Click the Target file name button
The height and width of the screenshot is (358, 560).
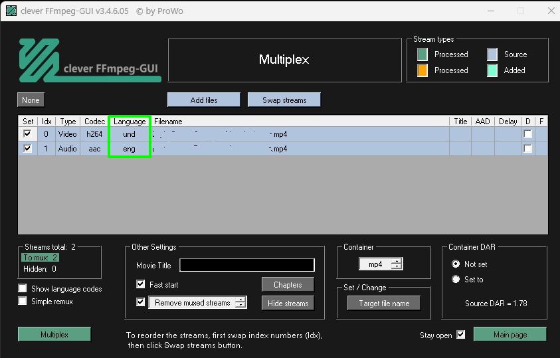[384, 304]
